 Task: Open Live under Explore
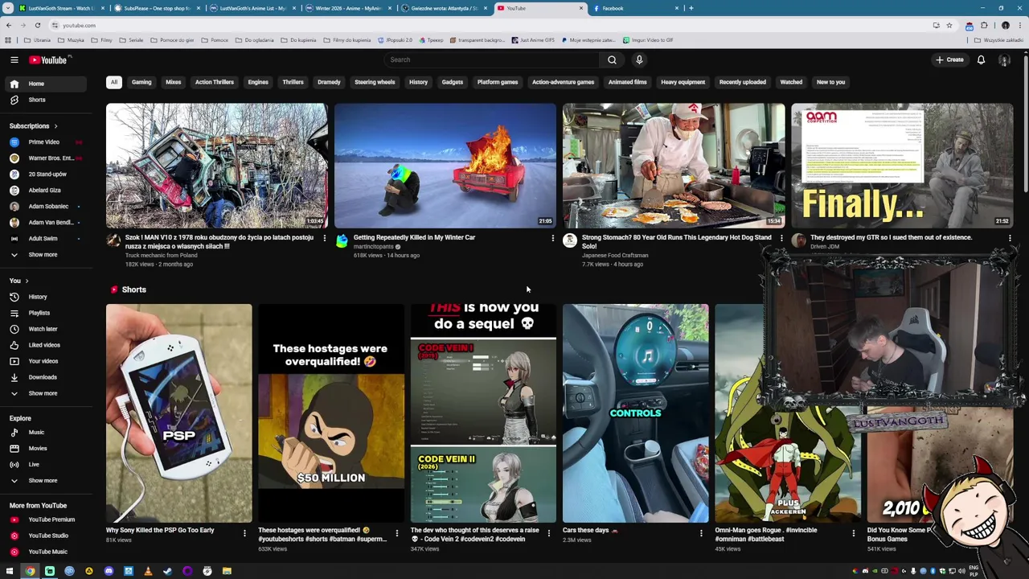click(x=46, y=465)
